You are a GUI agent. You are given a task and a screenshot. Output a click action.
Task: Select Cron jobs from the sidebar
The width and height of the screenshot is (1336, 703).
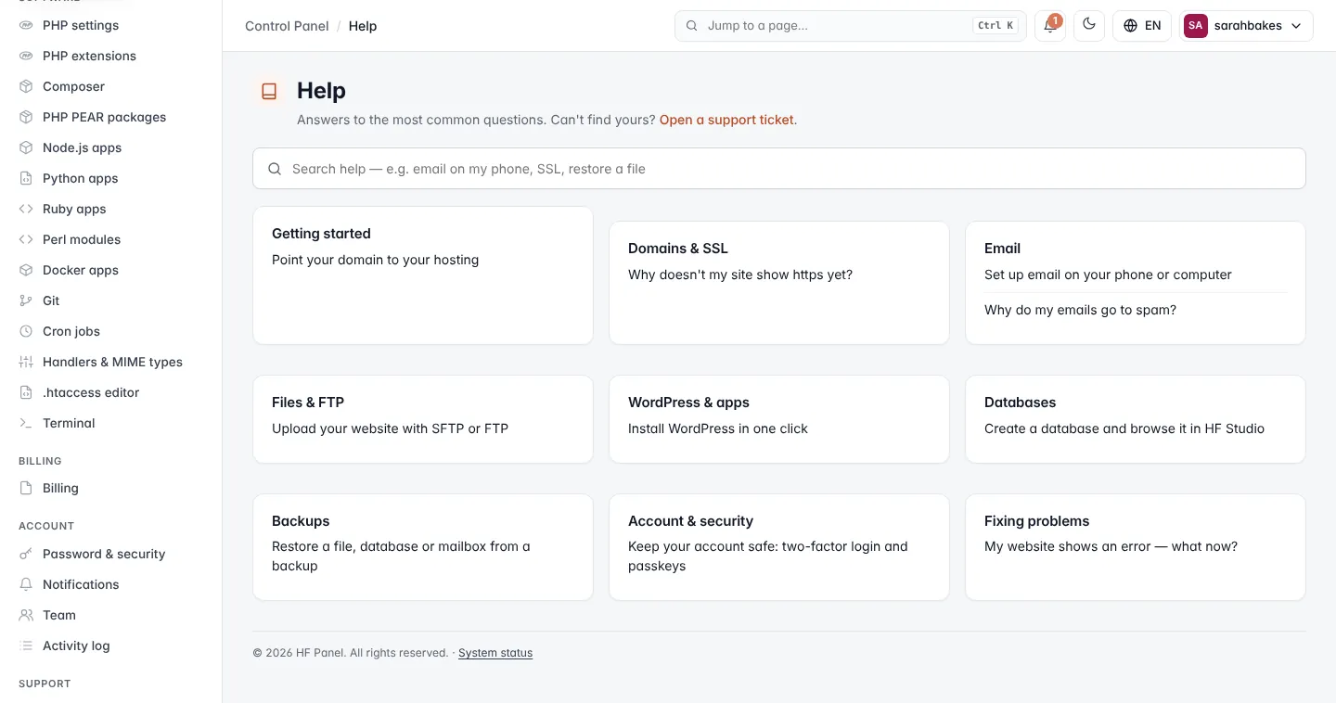[x=111, y=331]
